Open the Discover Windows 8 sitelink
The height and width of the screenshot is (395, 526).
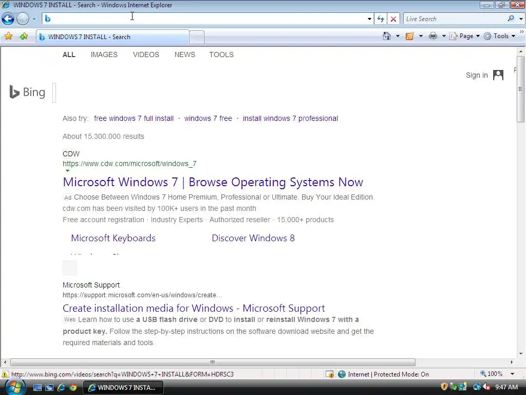click(x=253, y=238)
